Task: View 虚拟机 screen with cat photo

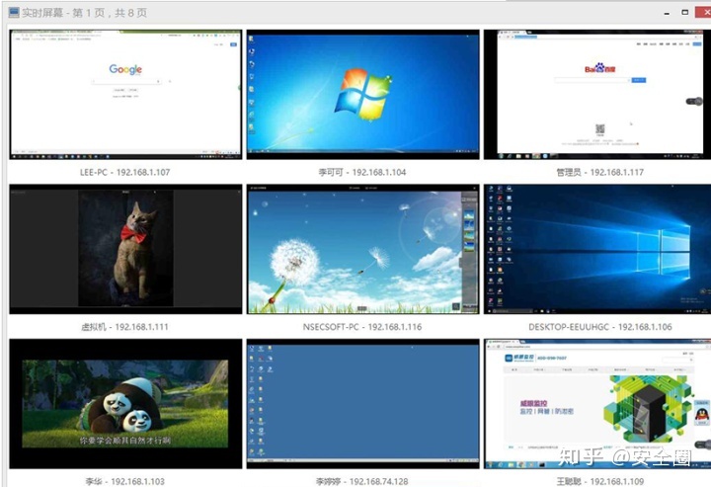Action: coord(125,249)
